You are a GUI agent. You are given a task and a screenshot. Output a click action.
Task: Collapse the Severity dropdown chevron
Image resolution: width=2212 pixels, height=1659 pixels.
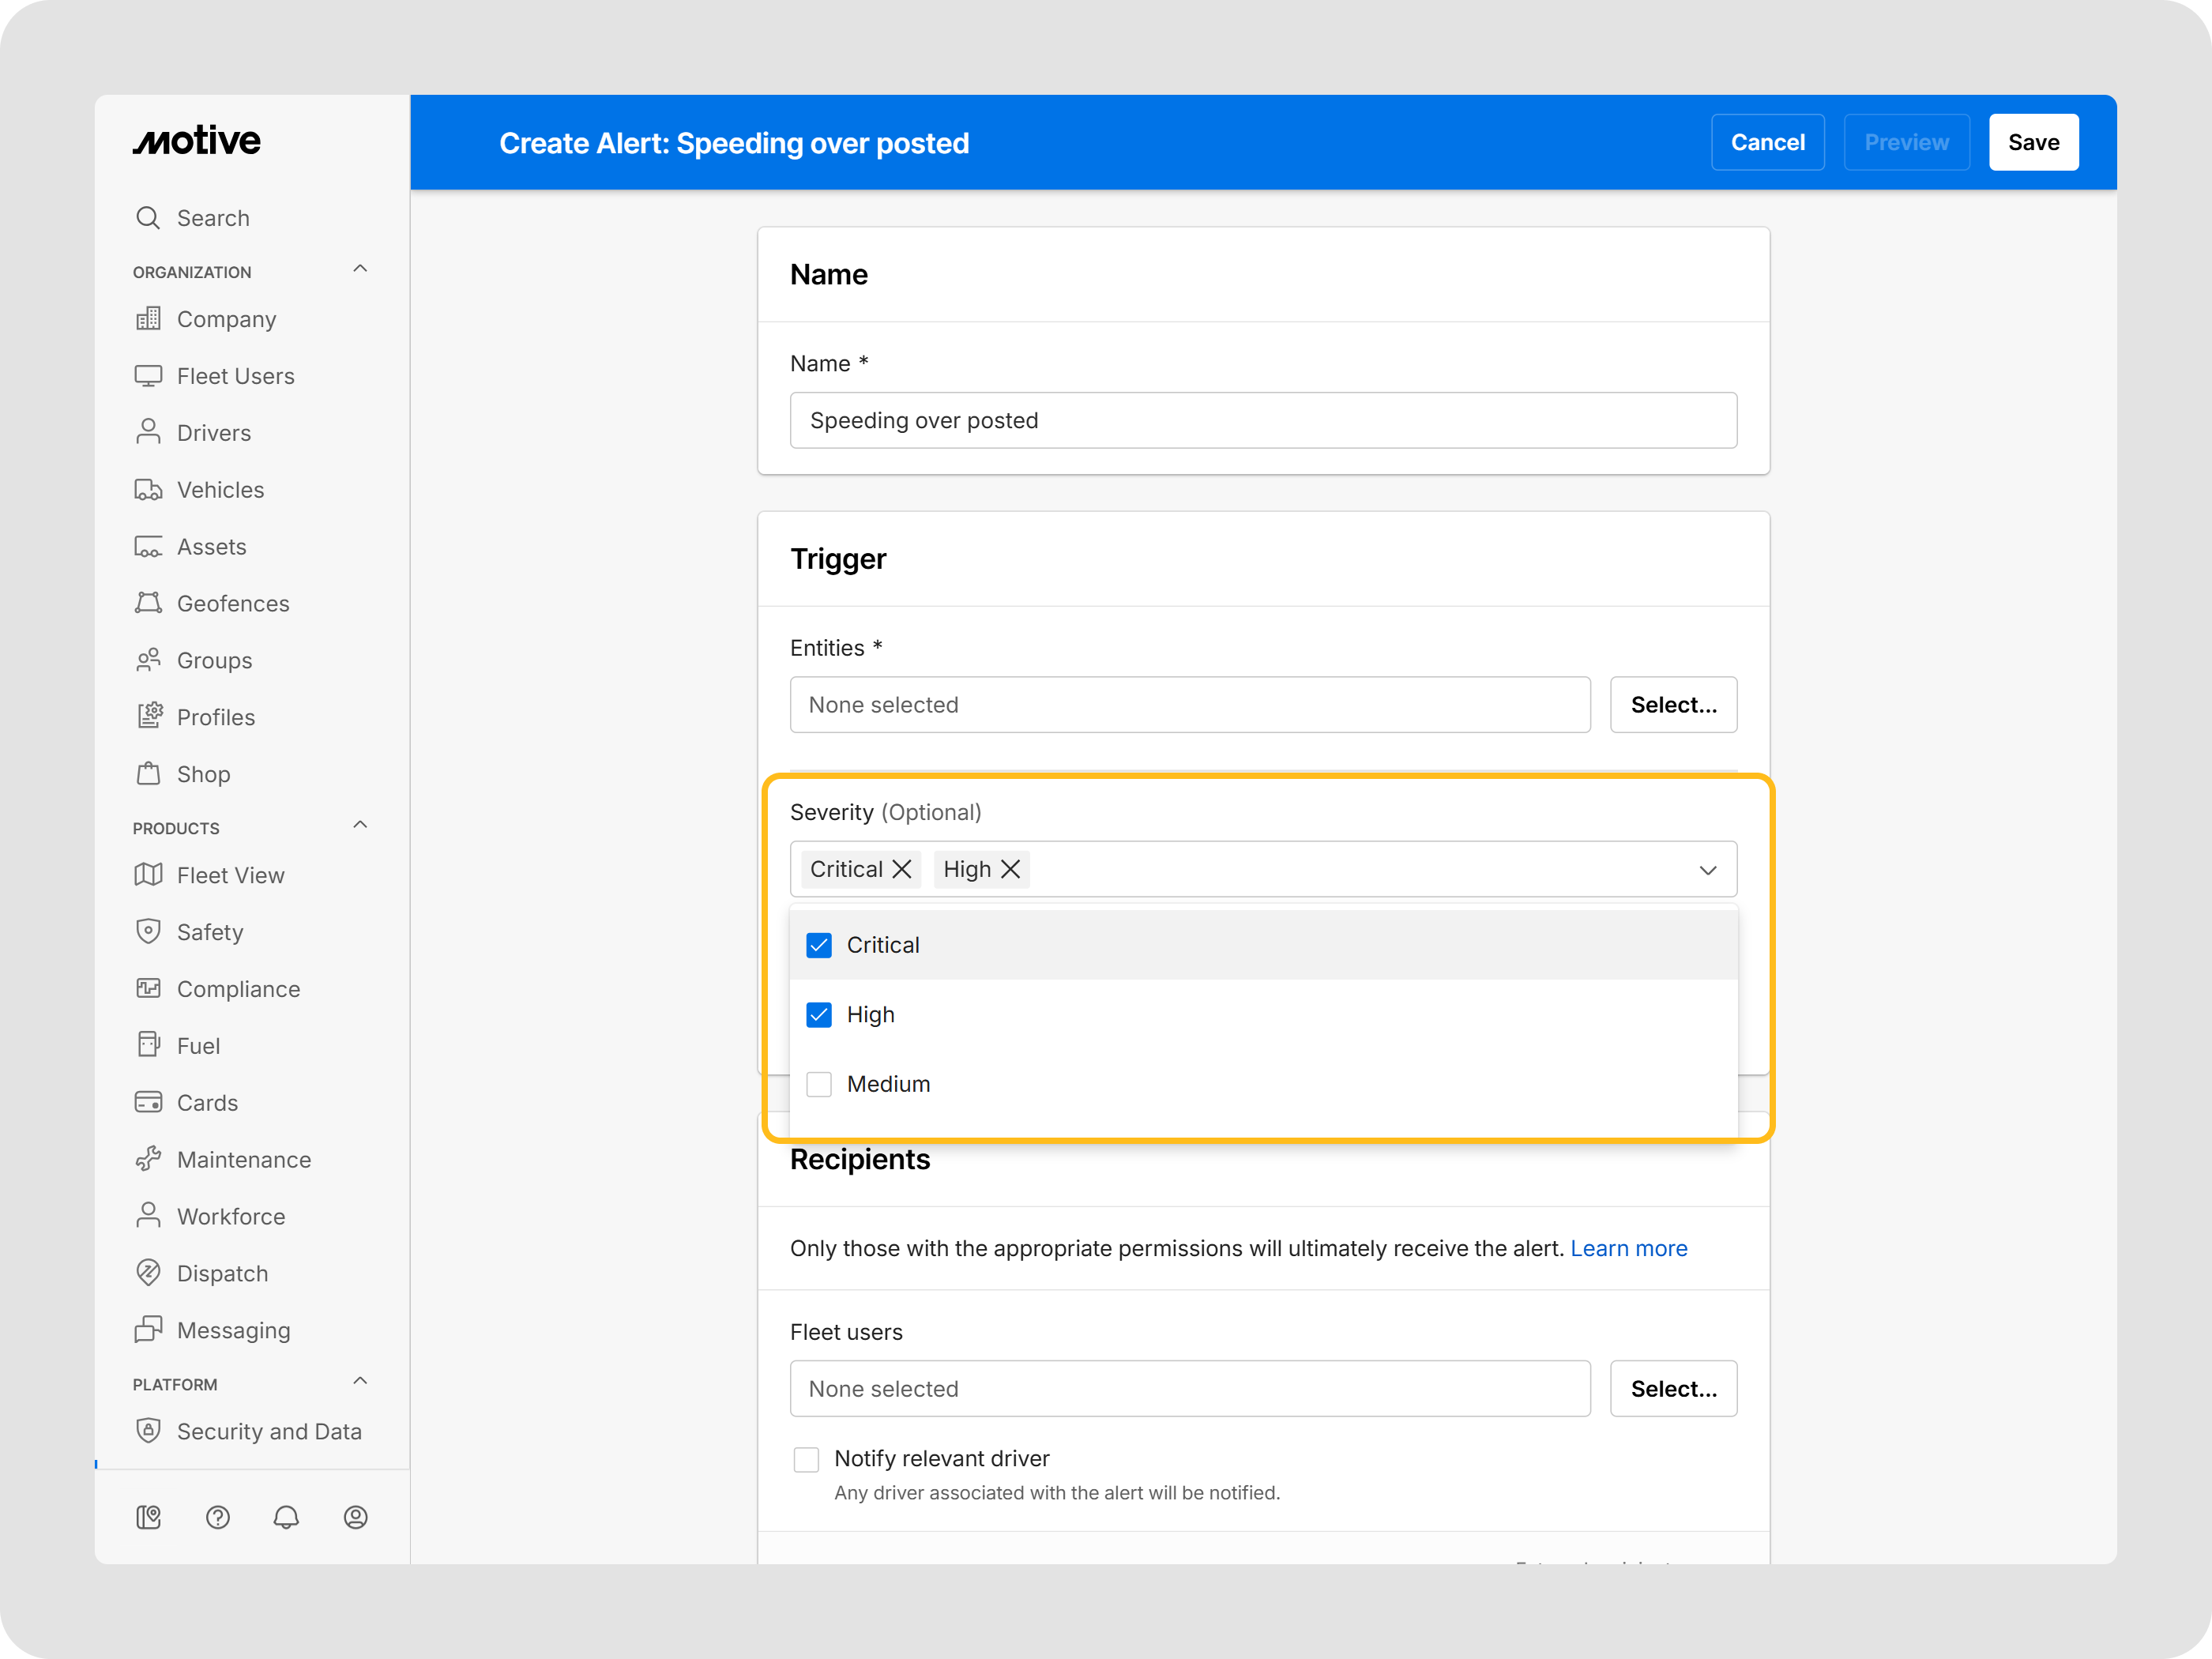(1707, 870)
